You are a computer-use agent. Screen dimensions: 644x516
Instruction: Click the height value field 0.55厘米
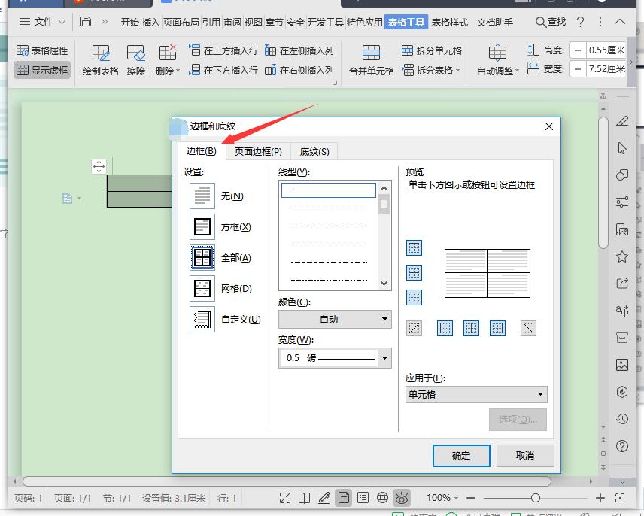coord(606,50)
